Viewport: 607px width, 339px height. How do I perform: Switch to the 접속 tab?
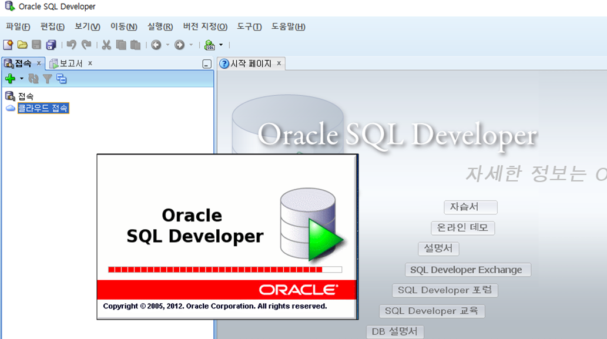pyautogui.click(x=24, y=63)
